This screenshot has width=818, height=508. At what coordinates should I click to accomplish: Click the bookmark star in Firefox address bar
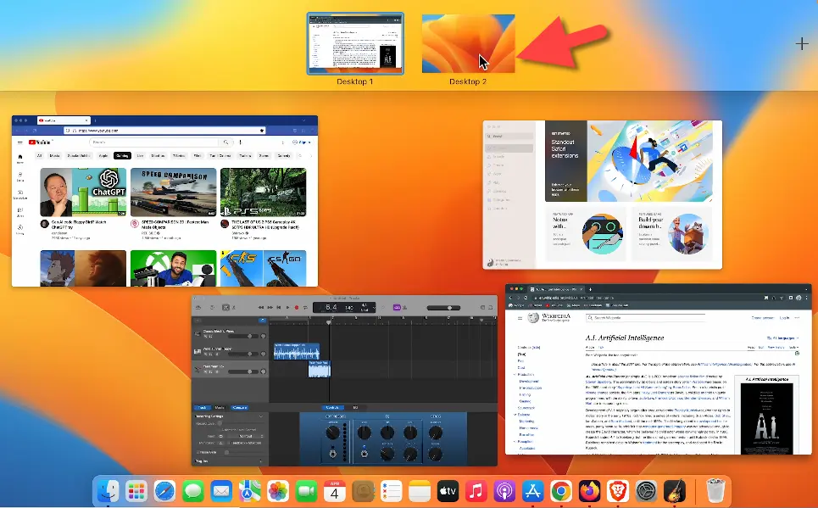pos(262,131)
